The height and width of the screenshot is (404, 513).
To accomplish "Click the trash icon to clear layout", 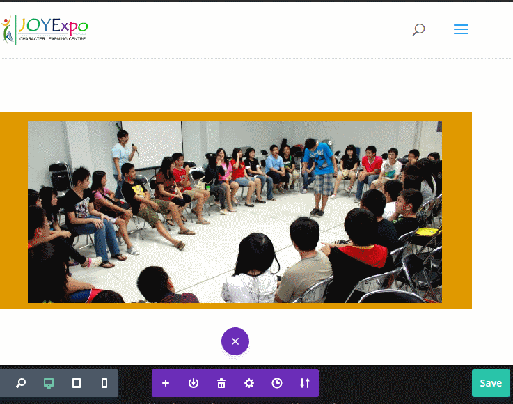I will [221, 383].
